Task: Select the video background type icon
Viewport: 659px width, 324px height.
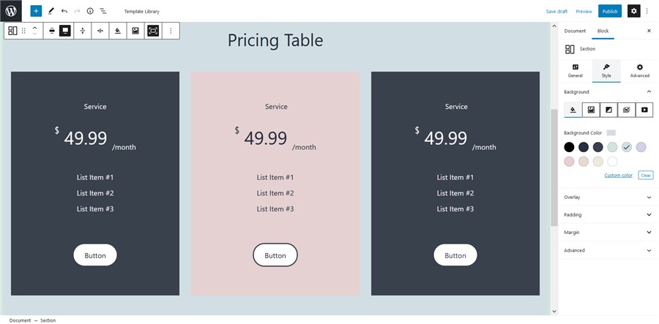Action: click(644, 110)
